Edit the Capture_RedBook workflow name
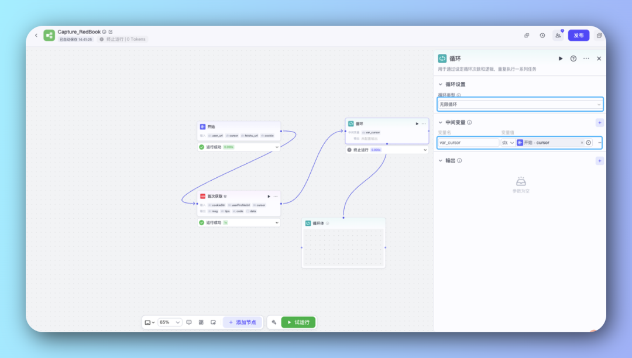The height and width of the screenshot is (358, 632). 111,32
